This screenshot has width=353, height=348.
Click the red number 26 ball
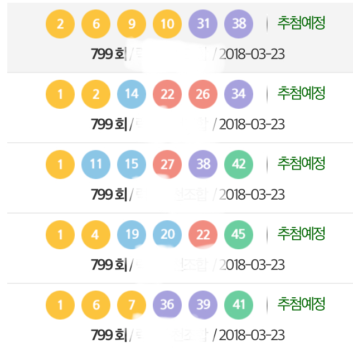click(x=203, y=94)
